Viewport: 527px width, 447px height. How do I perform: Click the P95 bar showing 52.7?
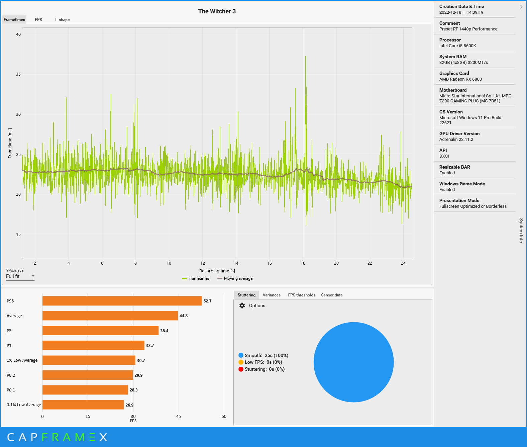pyautogui.click(x=122, y=301)
